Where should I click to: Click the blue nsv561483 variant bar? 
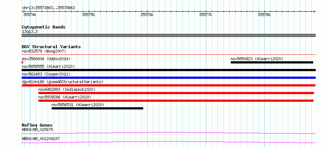[x=168, y=78]
